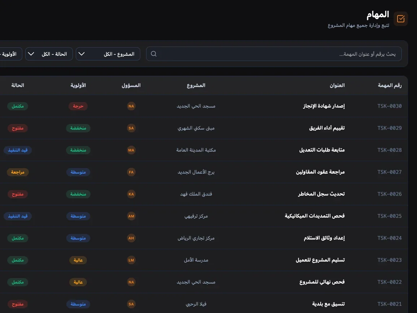The height and width of the screenshot is (313, 417).
Task: Click AH avatar in TSK-0024 row
Action: click(131, 238)
